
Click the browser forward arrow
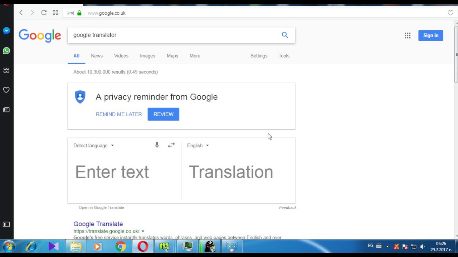pyautogui.click(x=32, y=13)
